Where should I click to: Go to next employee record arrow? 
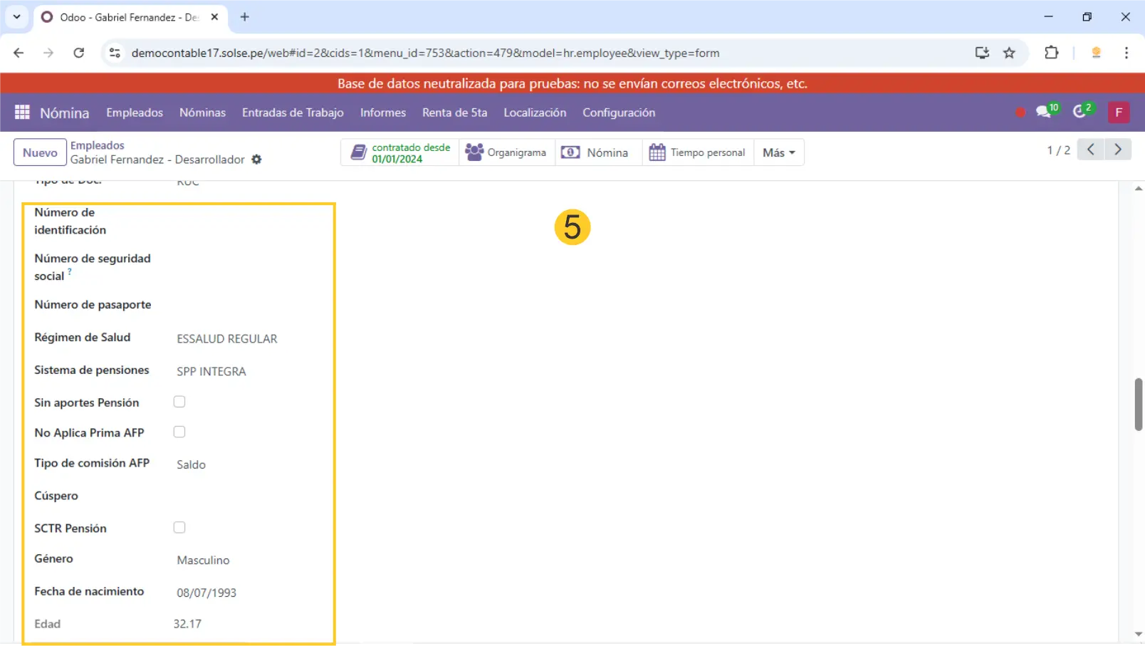(x=1118, y=150)
